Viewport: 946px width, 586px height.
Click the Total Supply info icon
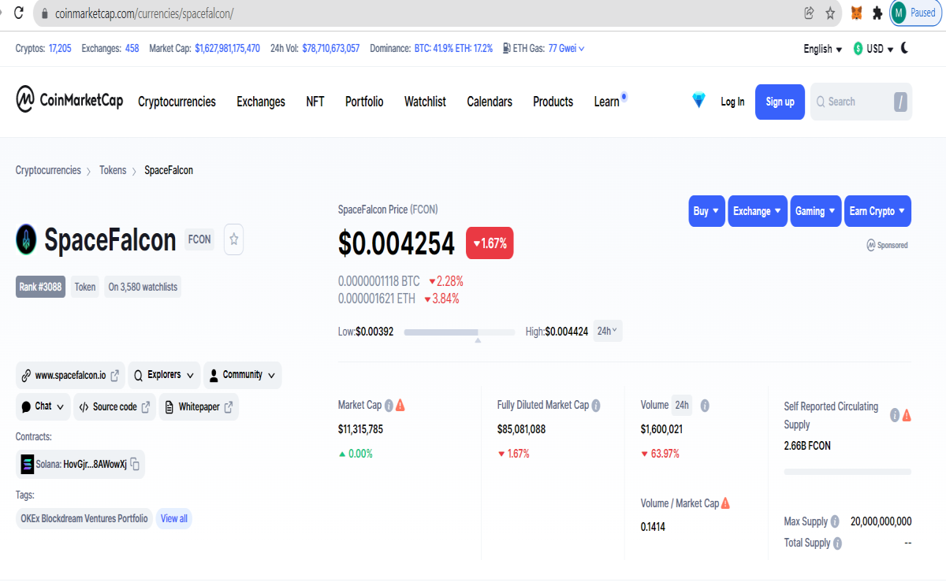(x=837, y=543)
